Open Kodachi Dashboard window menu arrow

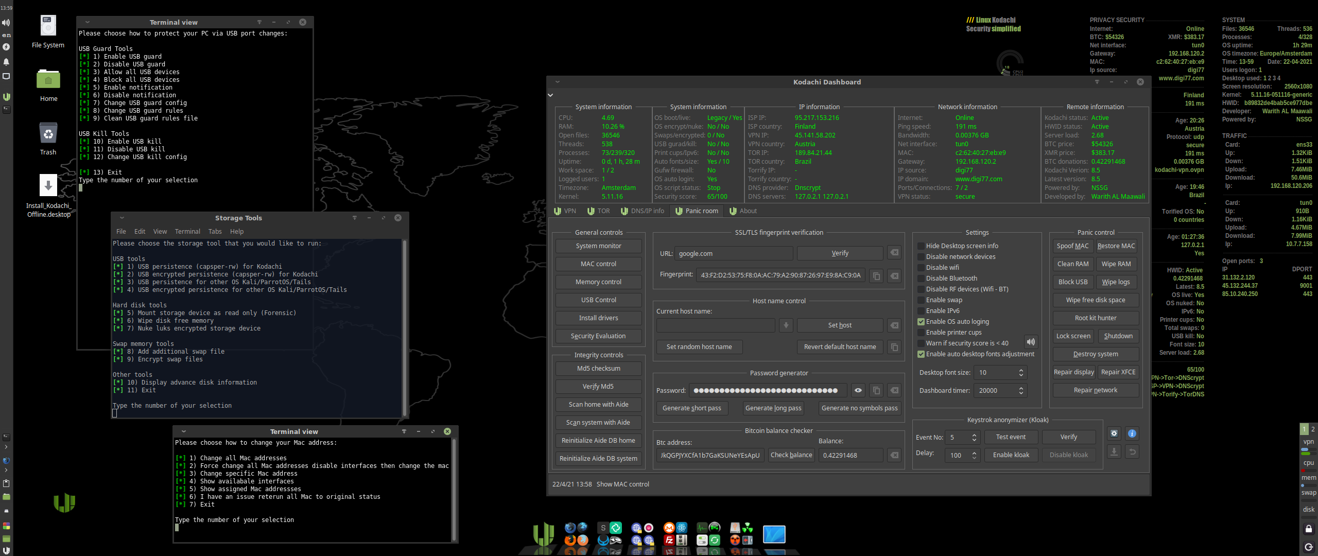(x=557, y=82)
